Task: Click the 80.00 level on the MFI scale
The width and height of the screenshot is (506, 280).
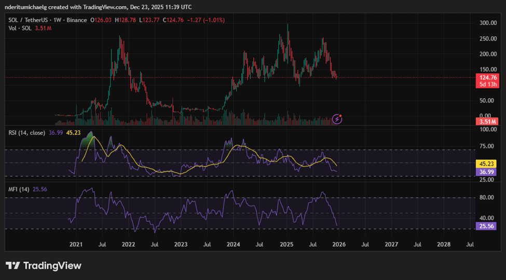Action: coord(487,197)
